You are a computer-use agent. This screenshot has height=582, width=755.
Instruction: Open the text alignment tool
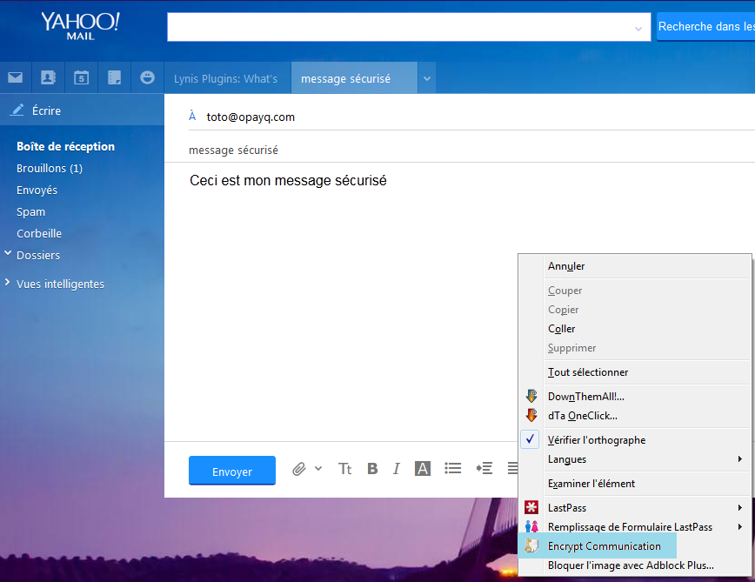point(512,468)
